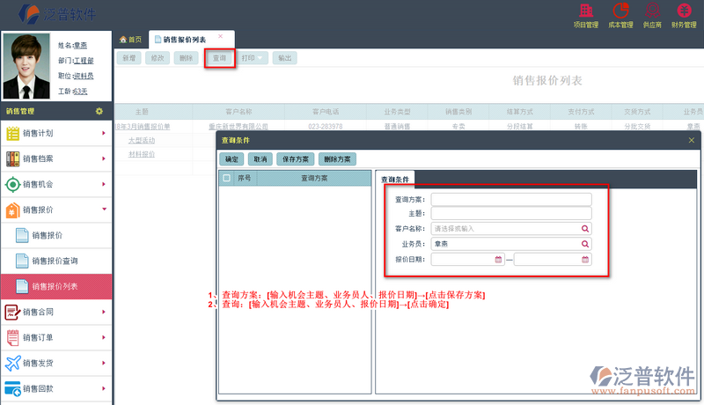Image resolution: width=704 pixels, height=405 pixels.
Task: Click the 业务员 input field
Action: 511,244
